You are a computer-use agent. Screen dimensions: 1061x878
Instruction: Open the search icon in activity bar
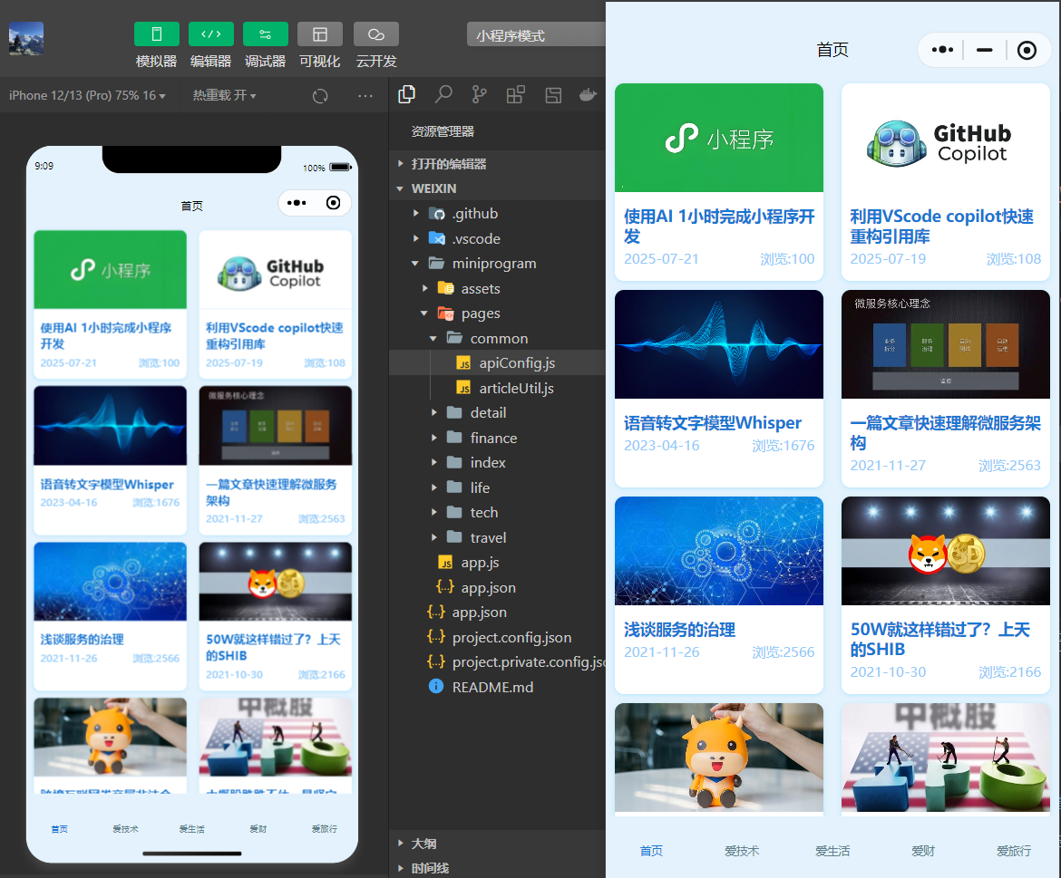pyautogui.click(x=443, y=94)
